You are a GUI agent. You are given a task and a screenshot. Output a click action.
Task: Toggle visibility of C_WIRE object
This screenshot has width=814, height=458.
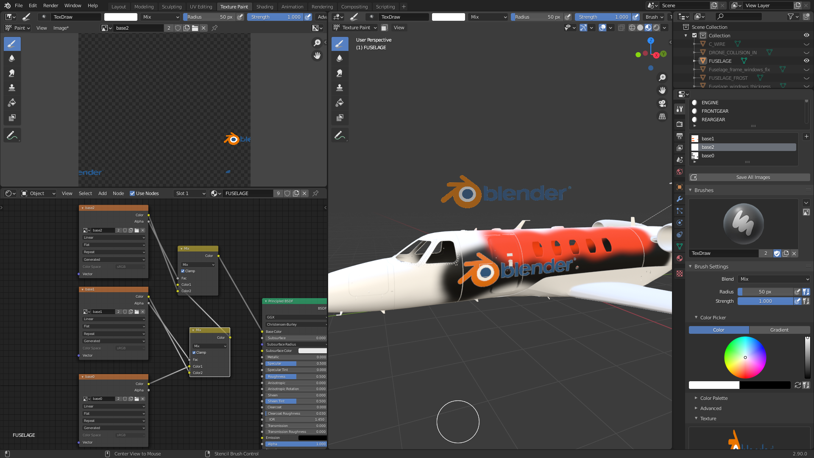pos(806,44)
